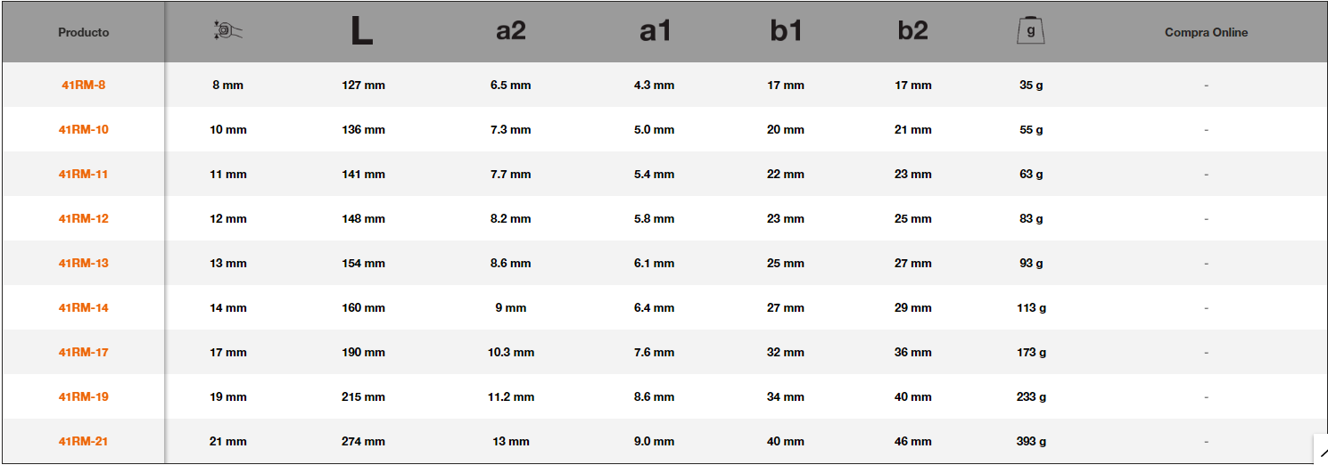This screenshot has height=465, width=1328.
Task: Click the b2 column header
Action: [x=912, y=32]
